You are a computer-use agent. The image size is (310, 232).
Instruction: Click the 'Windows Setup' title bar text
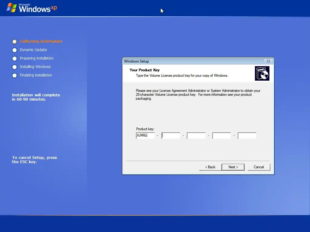click(137, 61)
